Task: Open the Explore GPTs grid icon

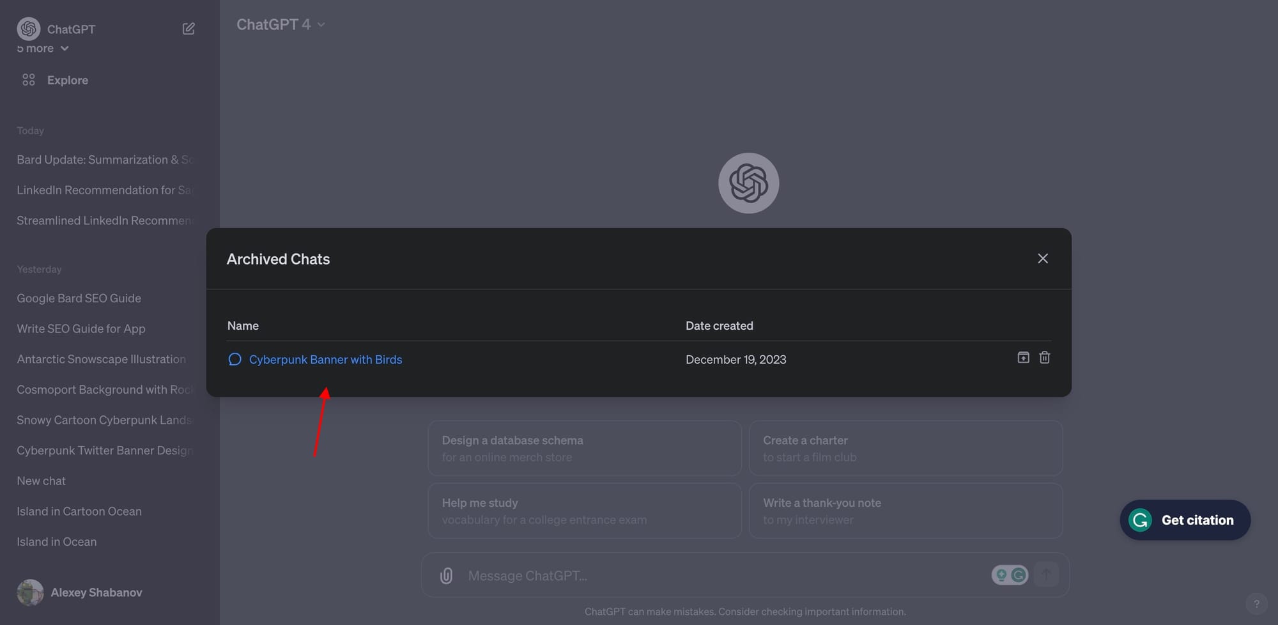Action: (x=29, y=80)
